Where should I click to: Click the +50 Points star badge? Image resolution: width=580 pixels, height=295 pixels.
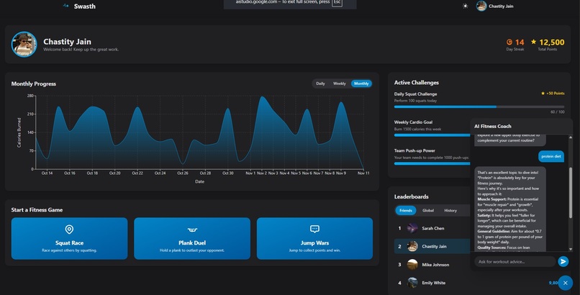(x=553, y=94)
